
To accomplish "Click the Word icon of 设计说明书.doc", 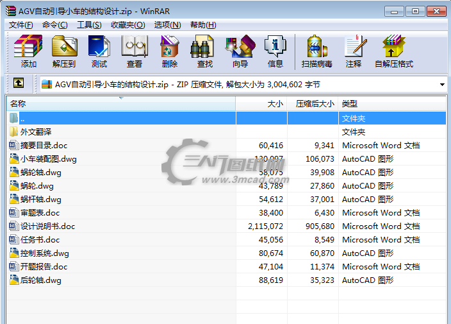I will pos(14,226).
